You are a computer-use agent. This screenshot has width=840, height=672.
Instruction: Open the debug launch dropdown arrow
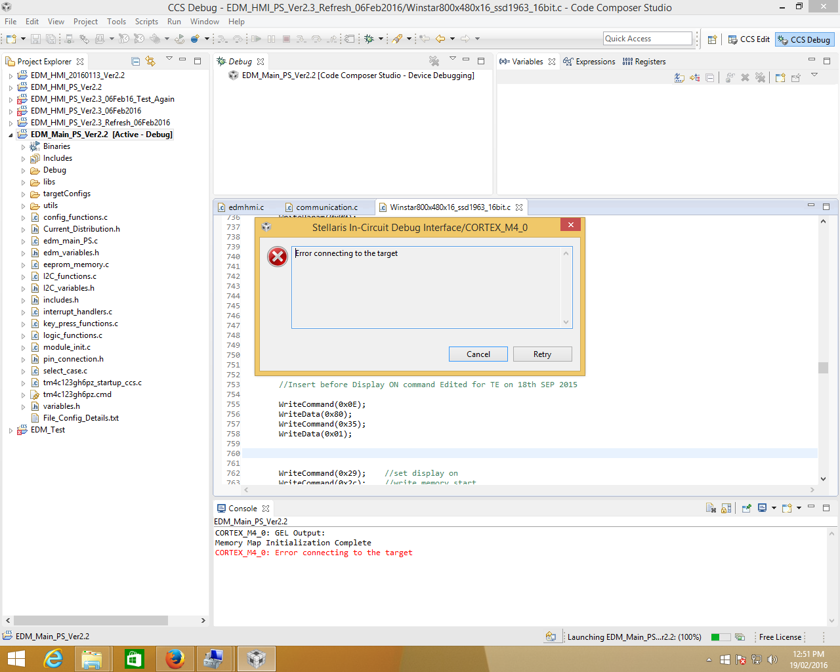coord(381,39)
